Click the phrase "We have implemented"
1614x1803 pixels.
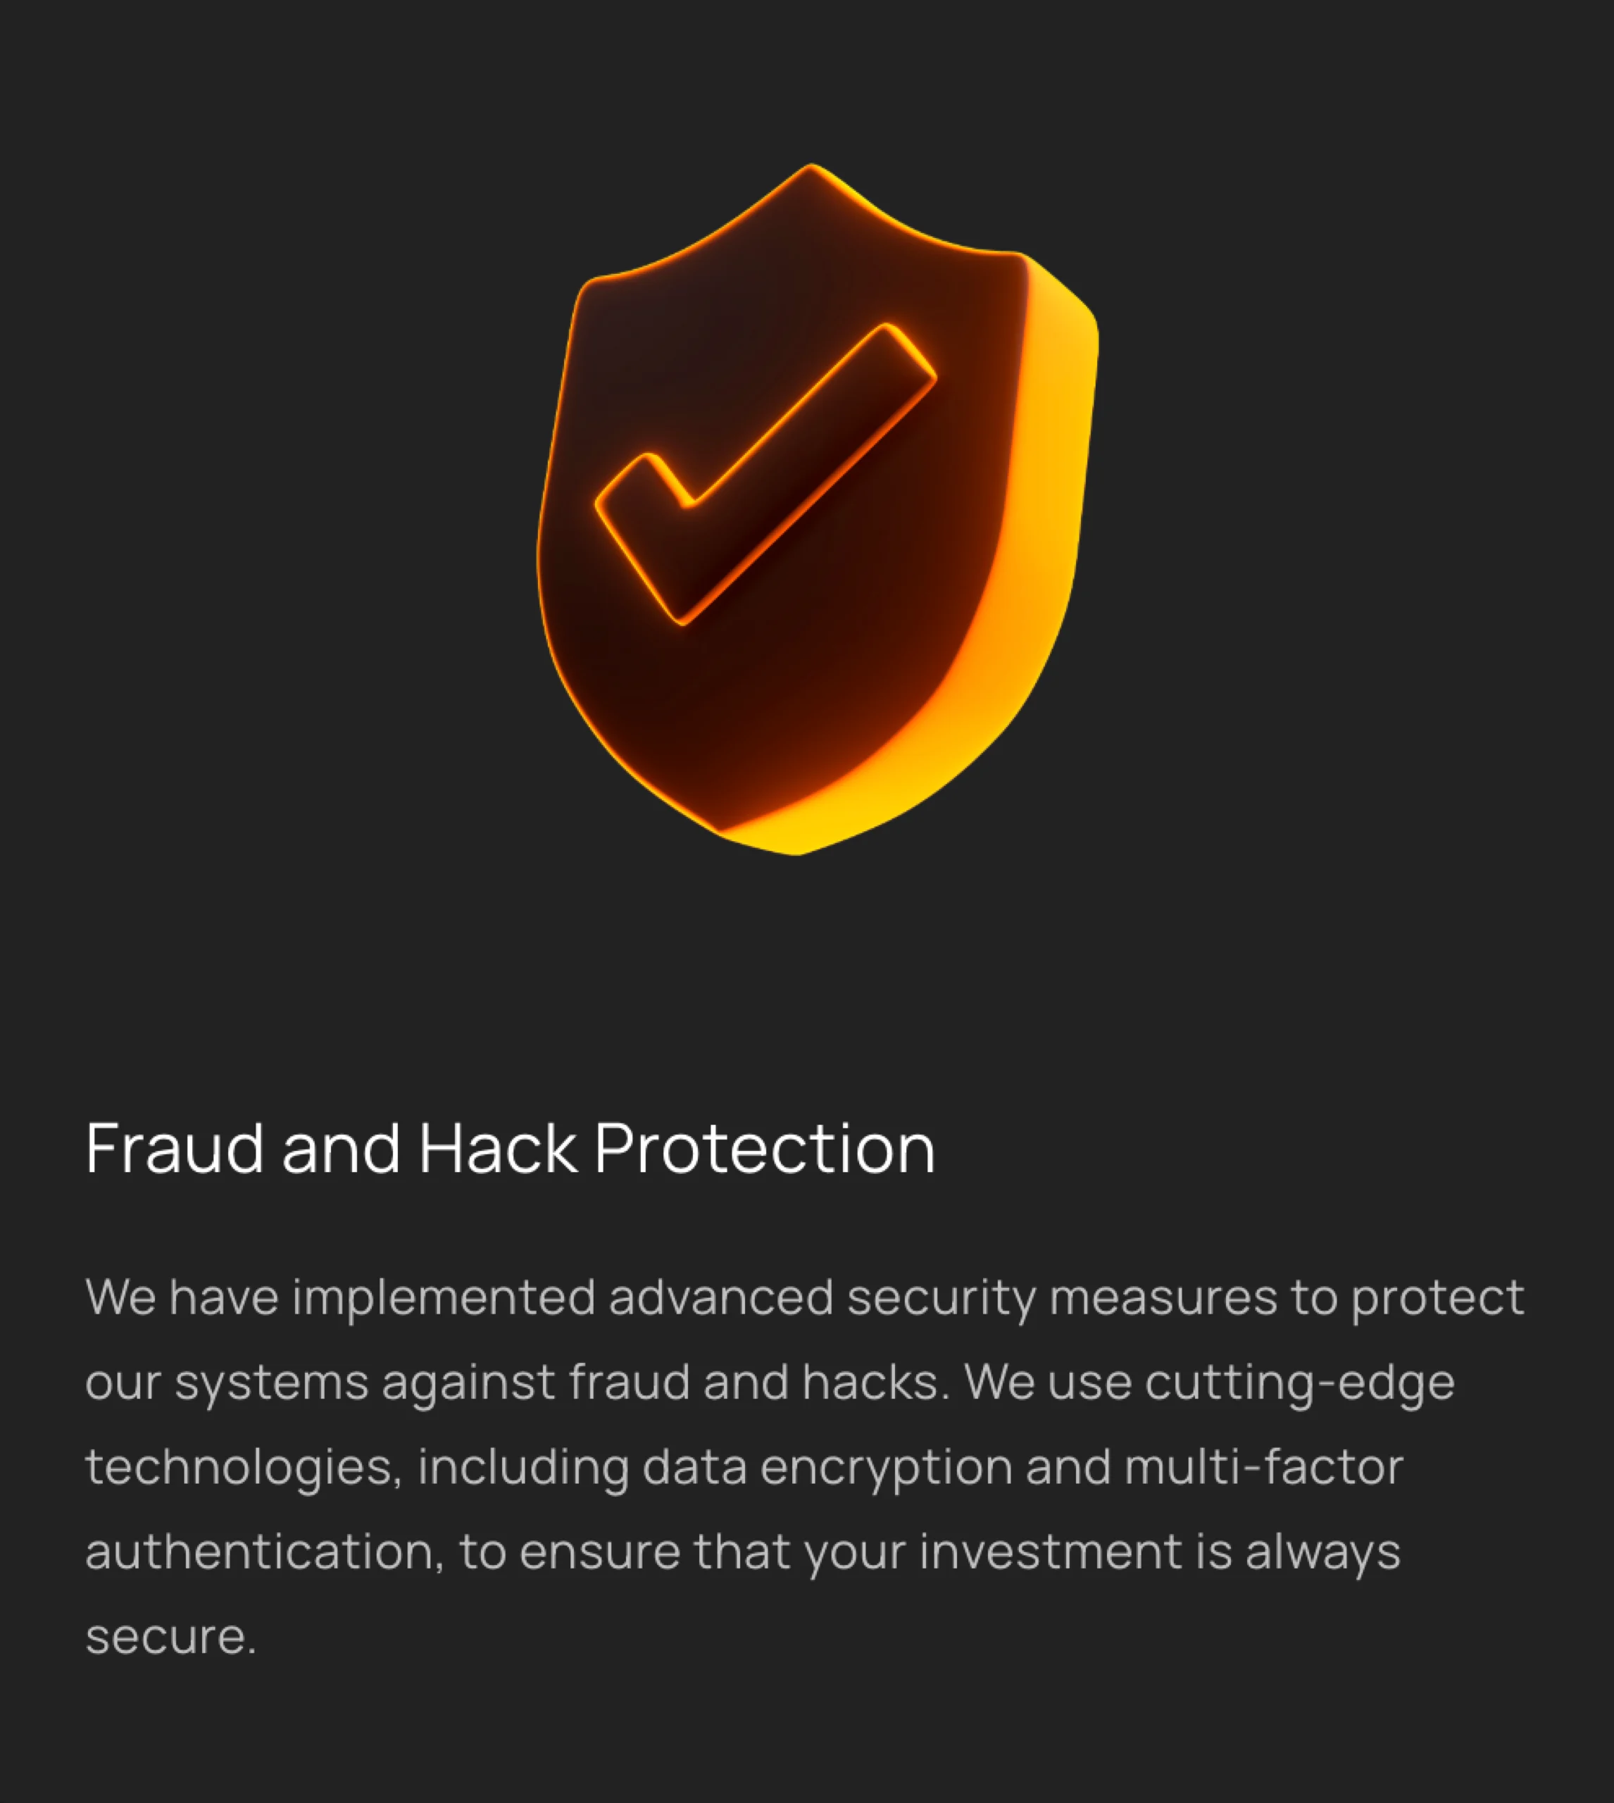(339, 1297)
